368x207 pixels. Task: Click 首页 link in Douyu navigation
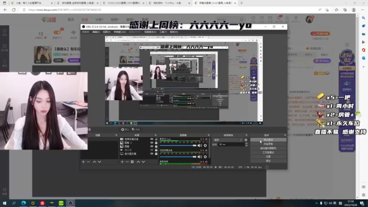(x=71, y=19)
